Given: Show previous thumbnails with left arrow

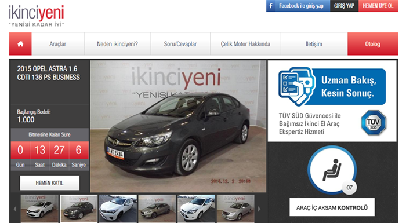Looking at the screenshot, I should point(14,209).
